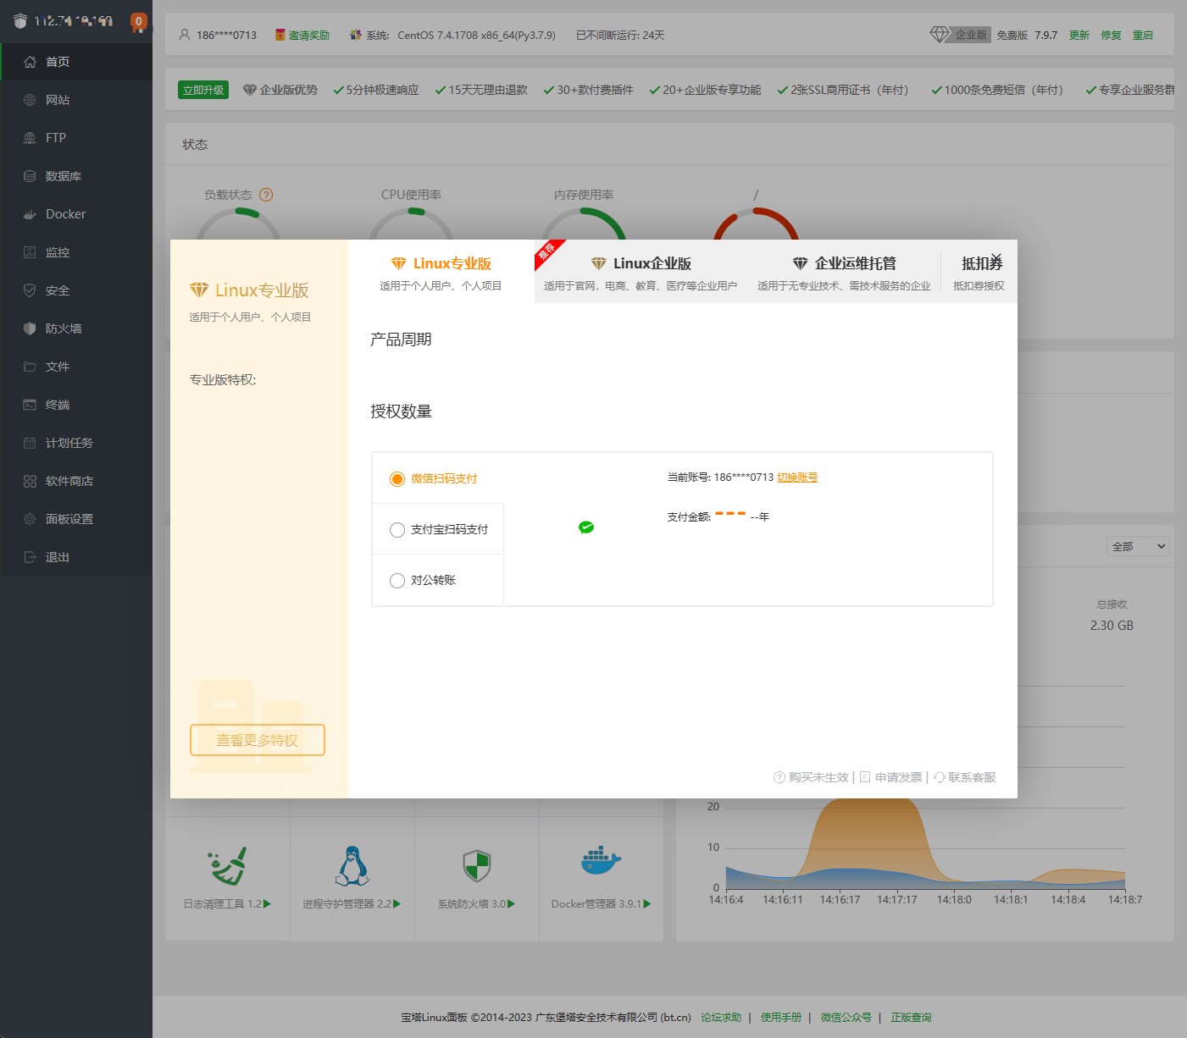Click the 数据库 database icon

pyautogui.click(x=30, y=176)
